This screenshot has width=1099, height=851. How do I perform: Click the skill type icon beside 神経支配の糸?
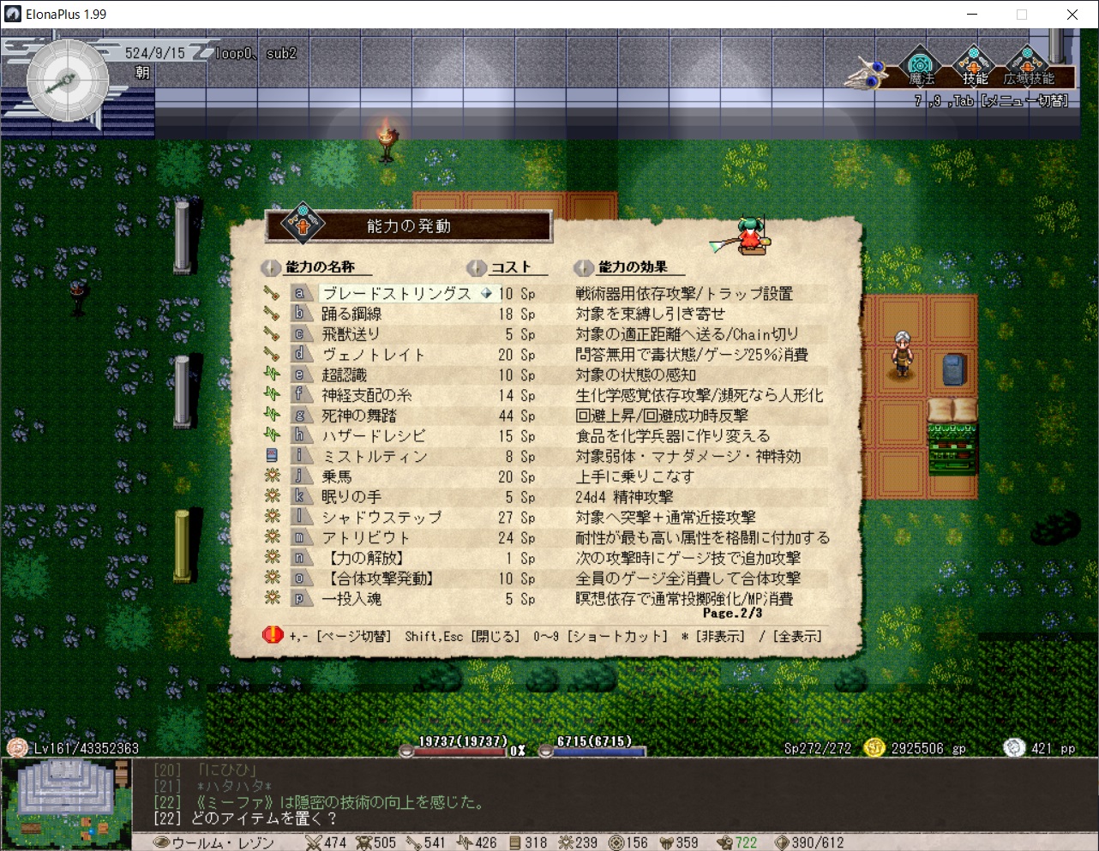click(x=272, y=395)
